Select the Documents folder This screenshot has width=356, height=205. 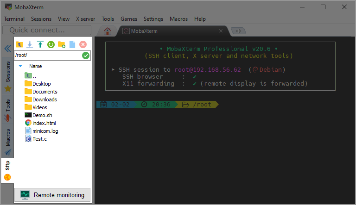coord(44,92)
